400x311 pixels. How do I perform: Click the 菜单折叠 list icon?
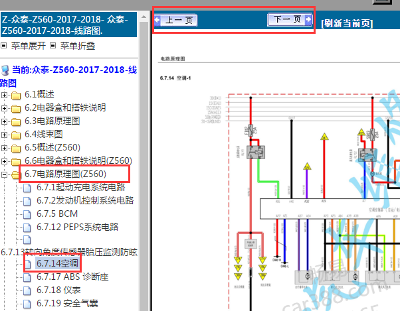(52, 46)
